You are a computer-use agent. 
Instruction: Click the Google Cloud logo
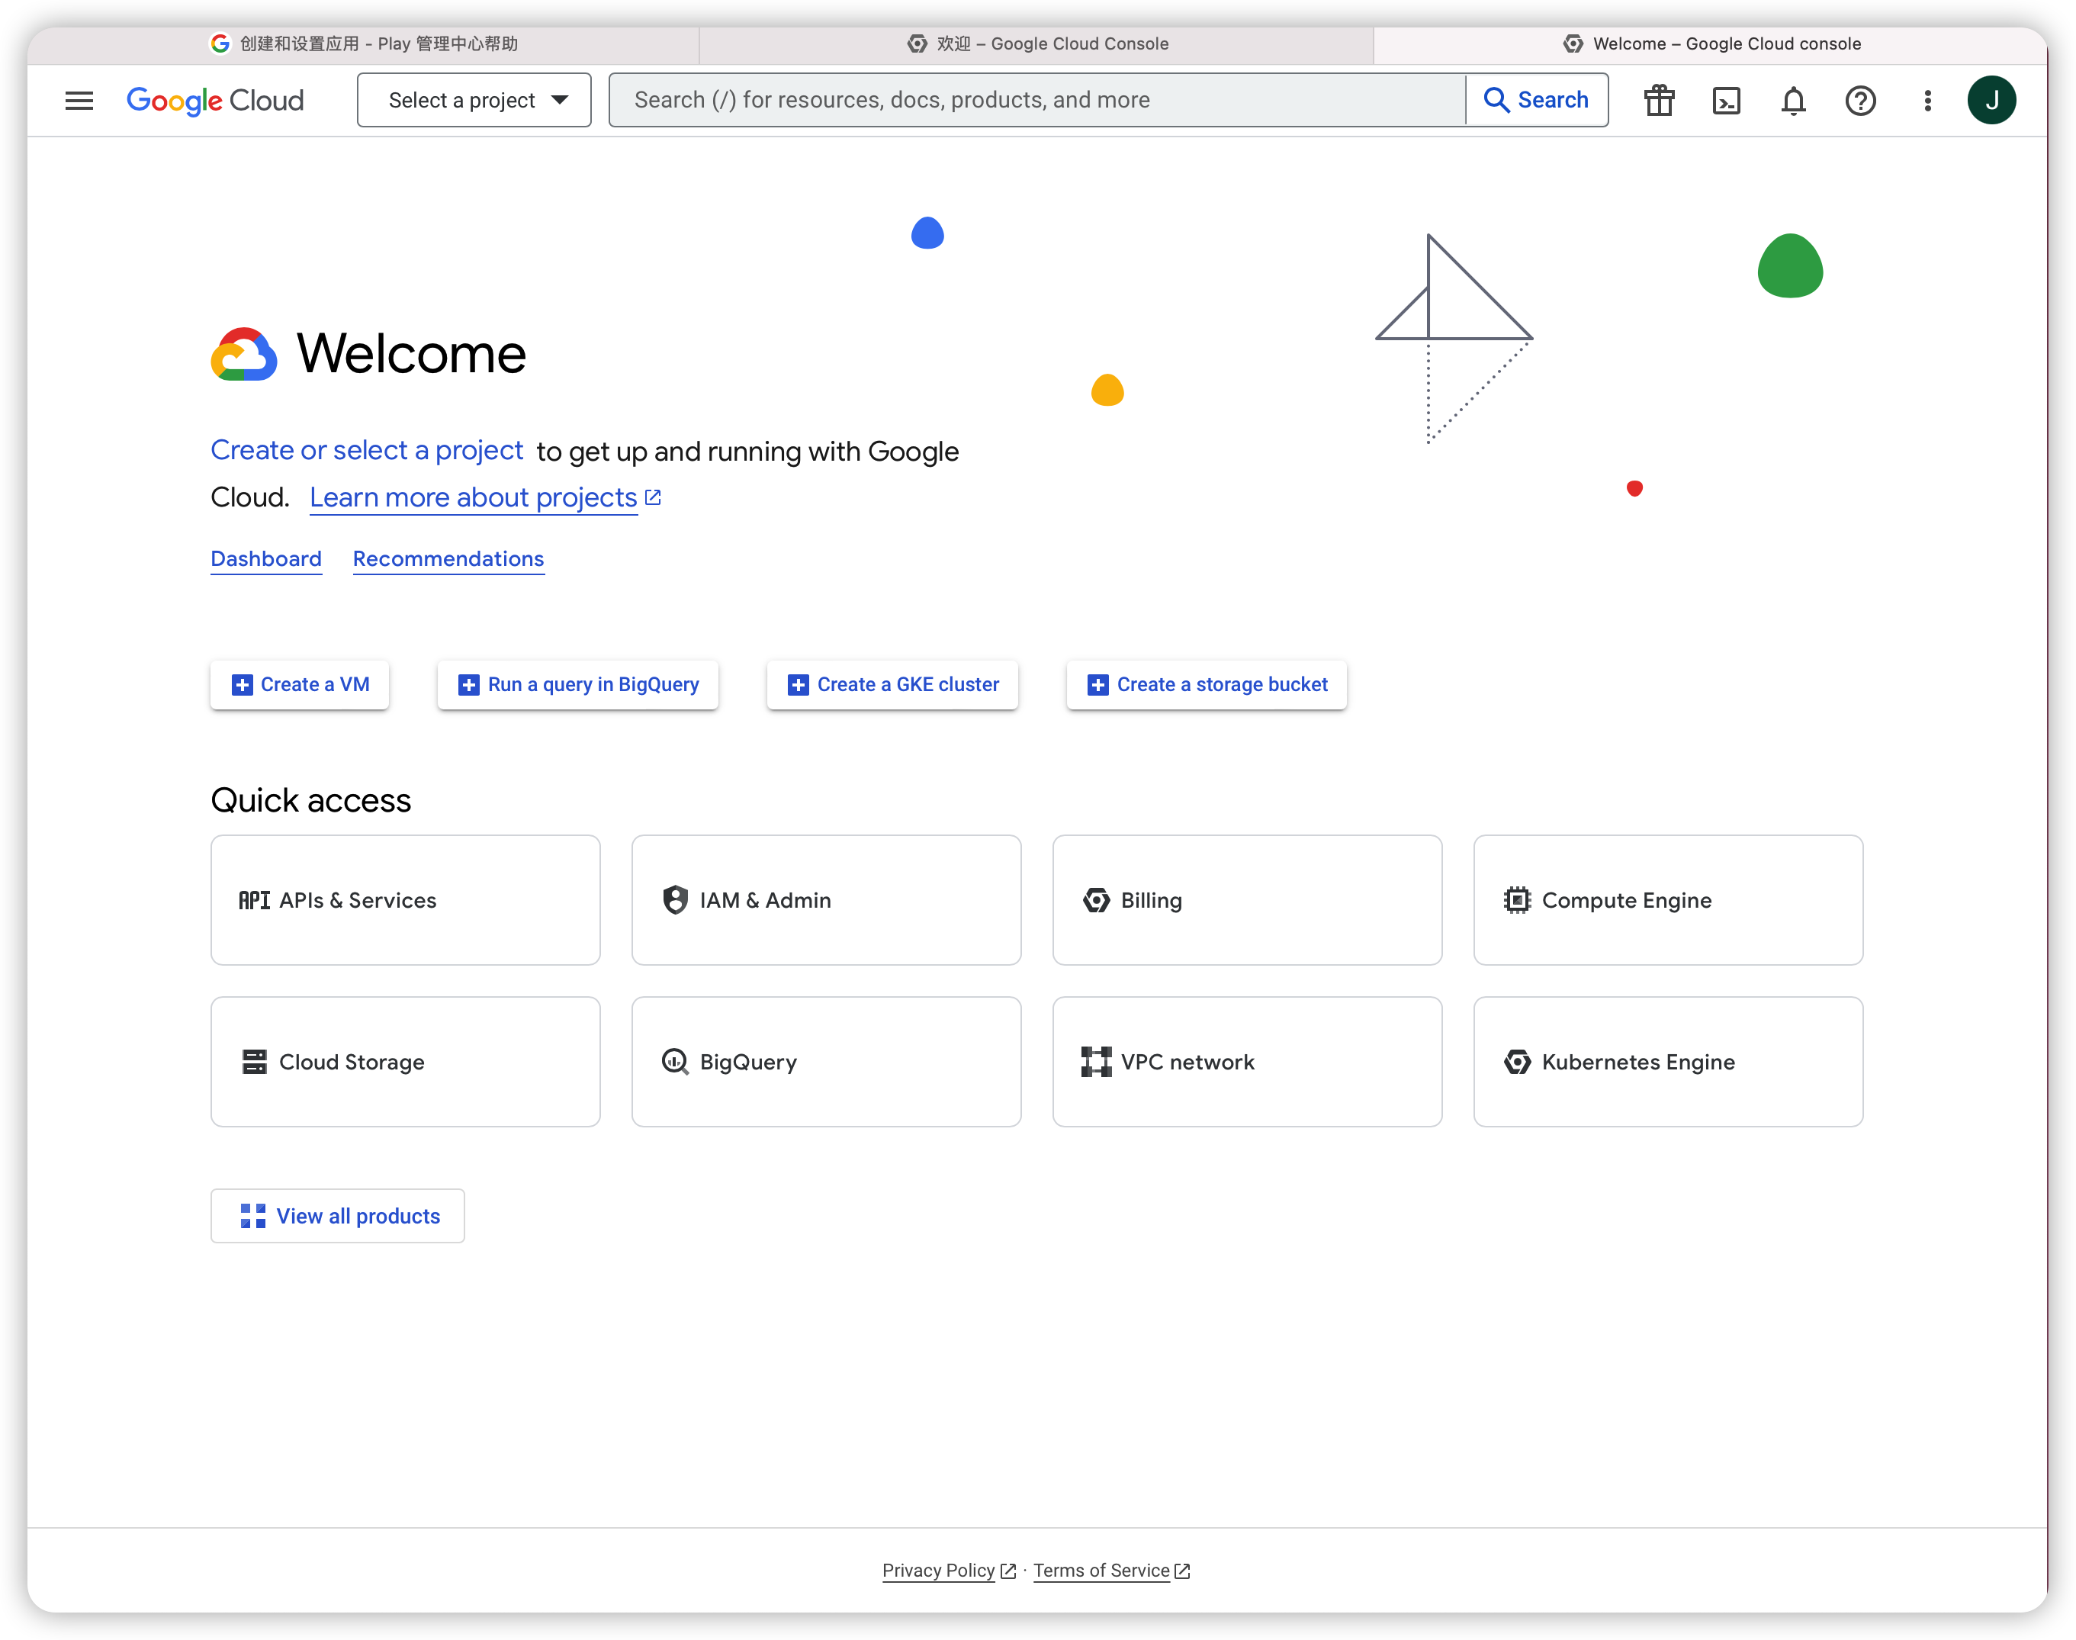pos(215,100)
